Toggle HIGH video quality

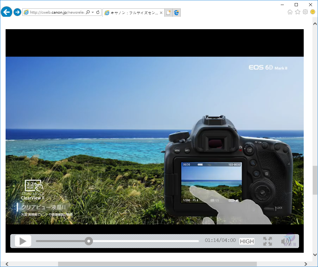coord(247,241)
